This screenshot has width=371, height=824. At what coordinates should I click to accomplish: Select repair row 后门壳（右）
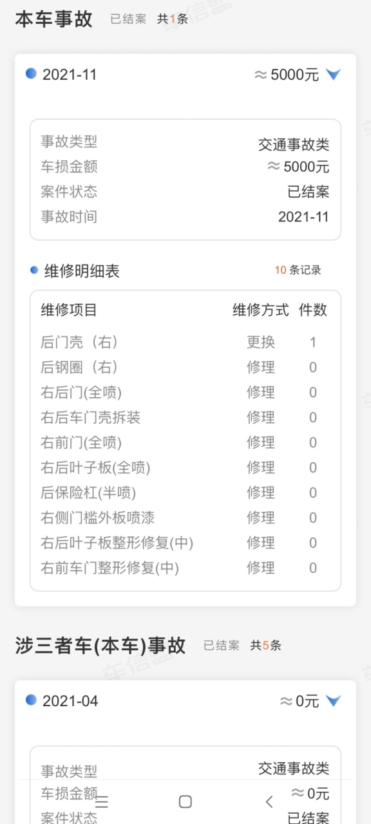point(185,342)
